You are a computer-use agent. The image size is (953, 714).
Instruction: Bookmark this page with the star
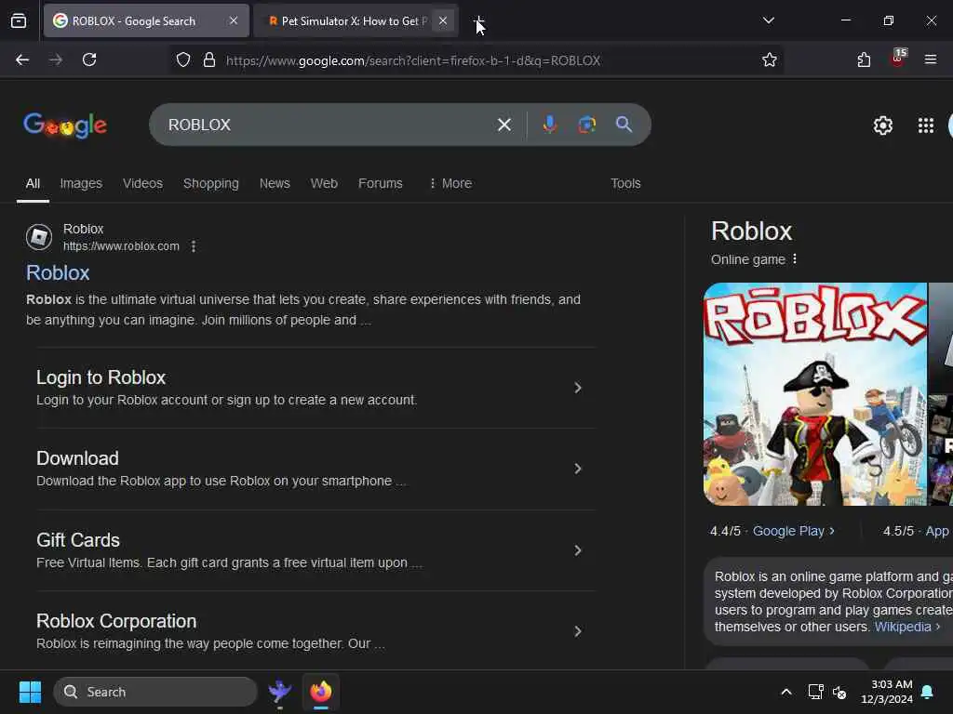point(770,59)
